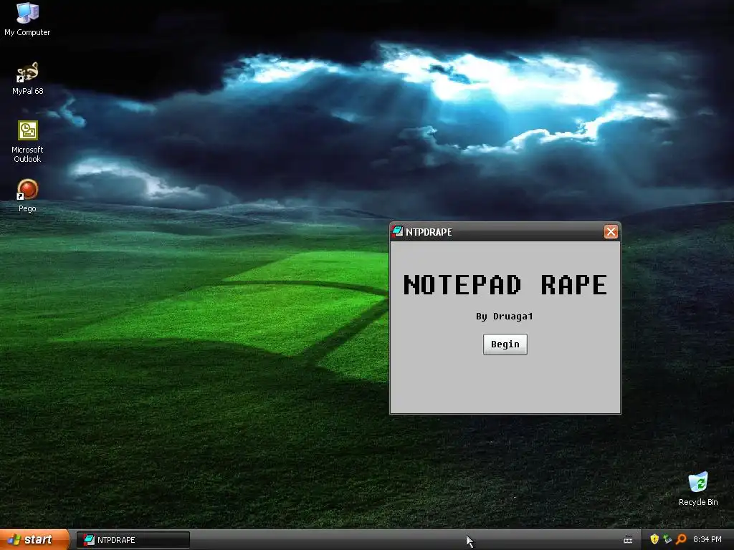Click the yellow security shield tray icon
Screen dimensions: 734x550
click(x=654, y=539)
